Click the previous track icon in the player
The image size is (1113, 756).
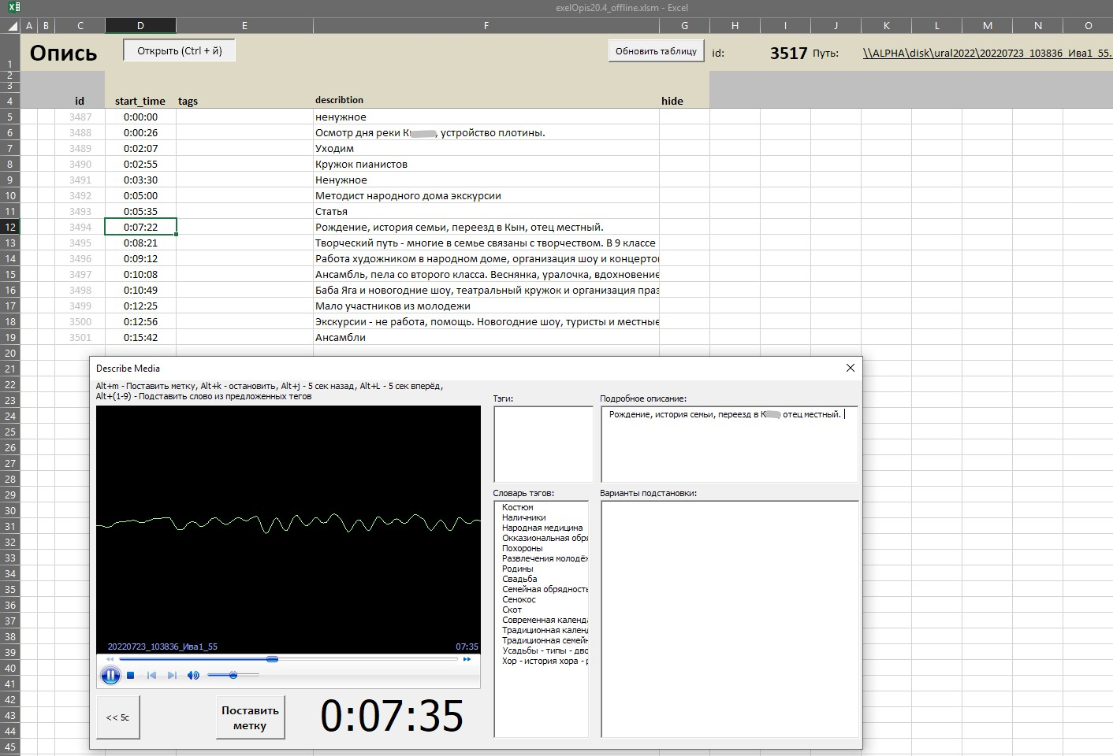click(151, 675)
